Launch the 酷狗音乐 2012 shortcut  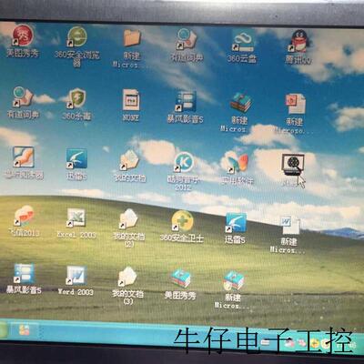tap(184, 162)
